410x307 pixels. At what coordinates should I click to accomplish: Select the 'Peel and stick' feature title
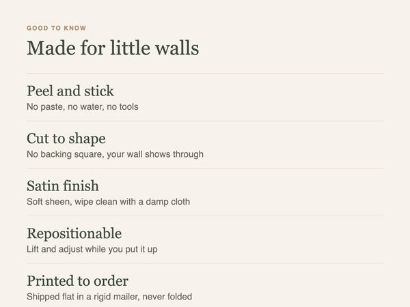point(70,91)
